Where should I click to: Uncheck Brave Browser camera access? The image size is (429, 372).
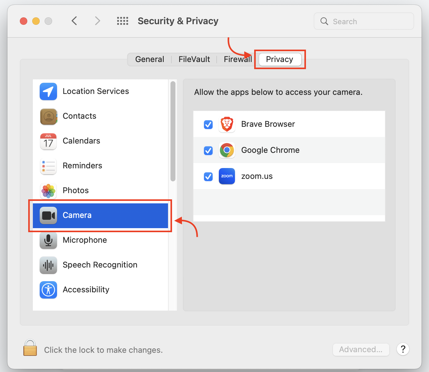208,124
